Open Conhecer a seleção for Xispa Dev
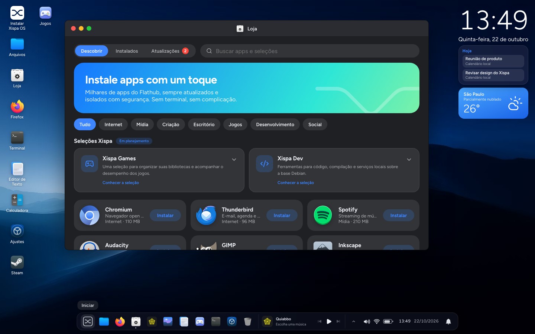This screenshot has height=334, width=535. click(296, 183)
